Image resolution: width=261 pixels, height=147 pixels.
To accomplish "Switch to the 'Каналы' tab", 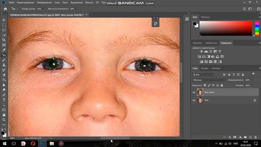I will pyautogui.click(x=204, y=68).
